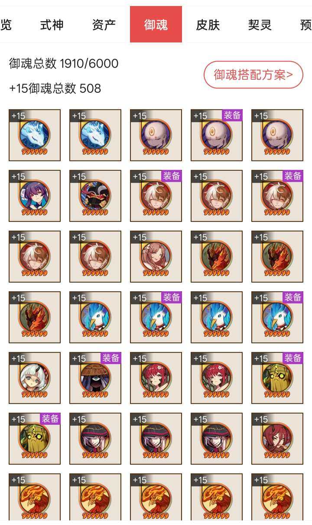Select the first blue bird soul icon
This screenshot has height=525, width=312.
pyautogui.click(x=95, y=317)
